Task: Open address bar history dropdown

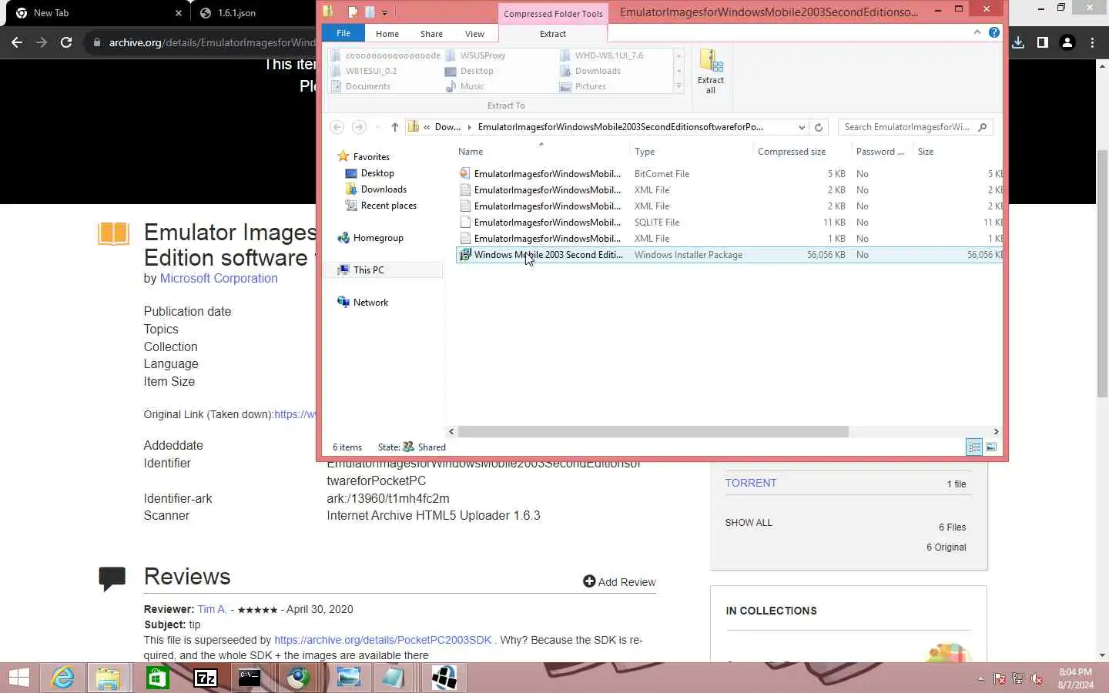Action: [x=802, y=127]
